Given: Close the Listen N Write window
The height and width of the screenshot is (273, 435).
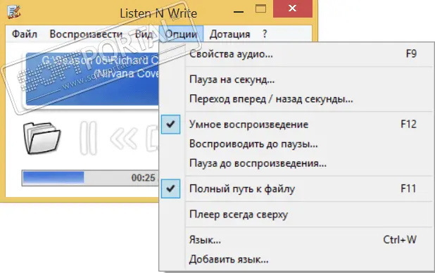Looking at the screenshot, I should [293, 8].
